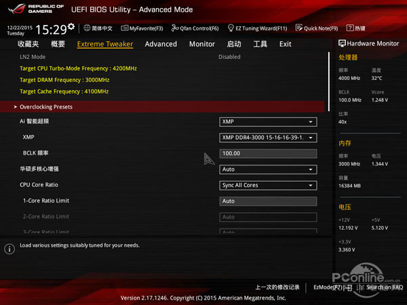This screenshot has width=407, height=305.
Task: Click the 华硕多核心增强 label
Action: pos(39,169)
